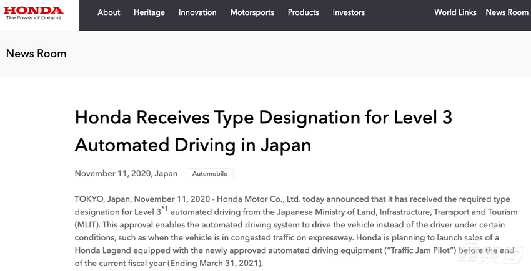Open the Products navigation item
This screenshot has height=271, width=531.
point(303,12)
